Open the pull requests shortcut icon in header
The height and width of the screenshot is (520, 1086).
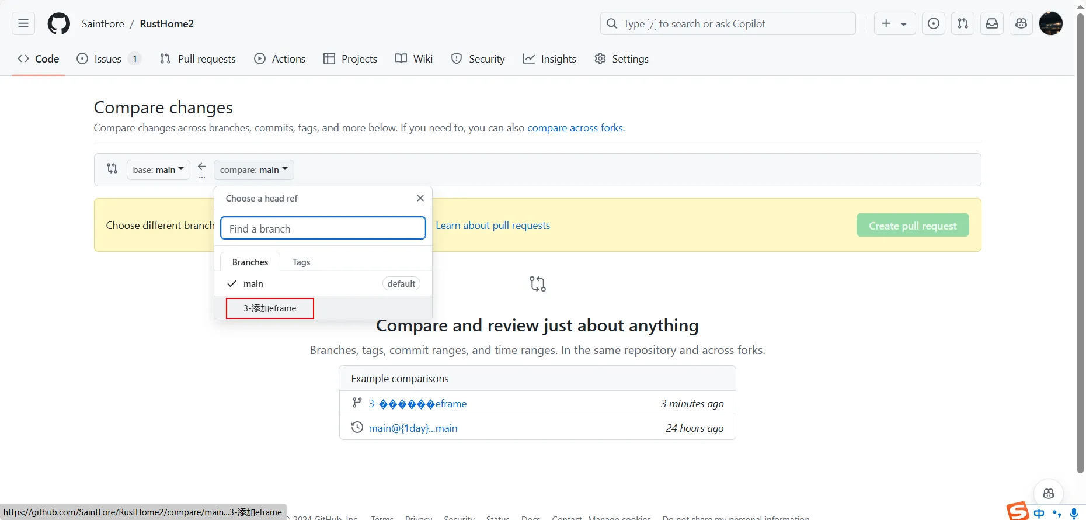click(x=963, y=24)
